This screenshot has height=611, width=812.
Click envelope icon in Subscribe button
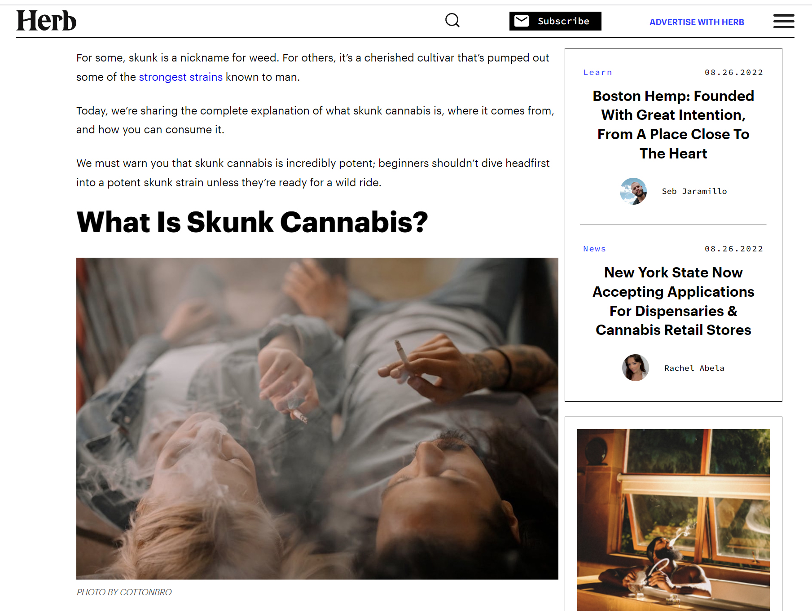pos(521,21)
